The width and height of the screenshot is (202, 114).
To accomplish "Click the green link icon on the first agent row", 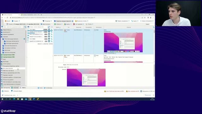I will tap(51, 29).
